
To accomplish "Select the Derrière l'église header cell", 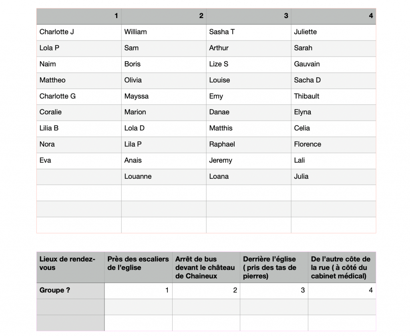I will tap(274, 267).
